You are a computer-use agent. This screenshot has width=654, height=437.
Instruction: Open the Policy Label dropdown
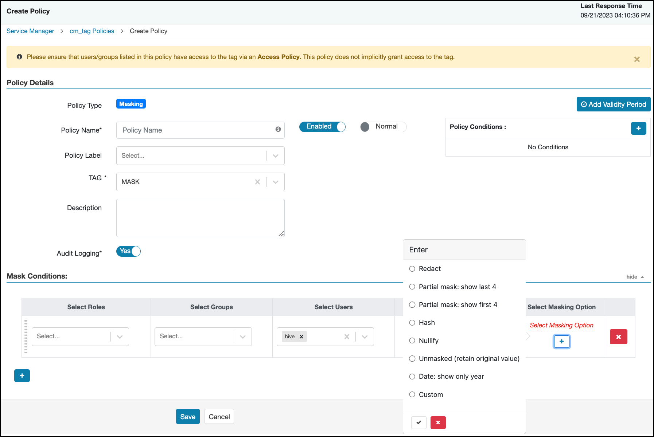pyautogui.click(x=275, y=156)
